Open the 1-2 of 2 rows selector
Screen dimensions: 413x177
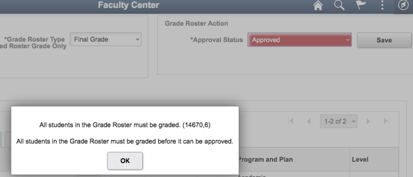click(x=338, y=121)
